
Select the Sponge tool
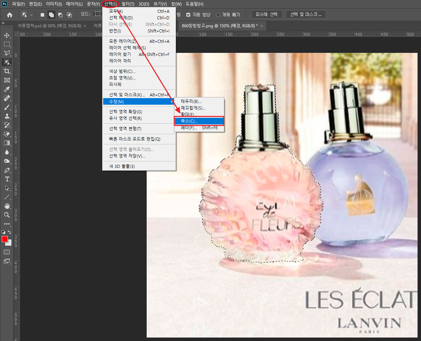7,161
